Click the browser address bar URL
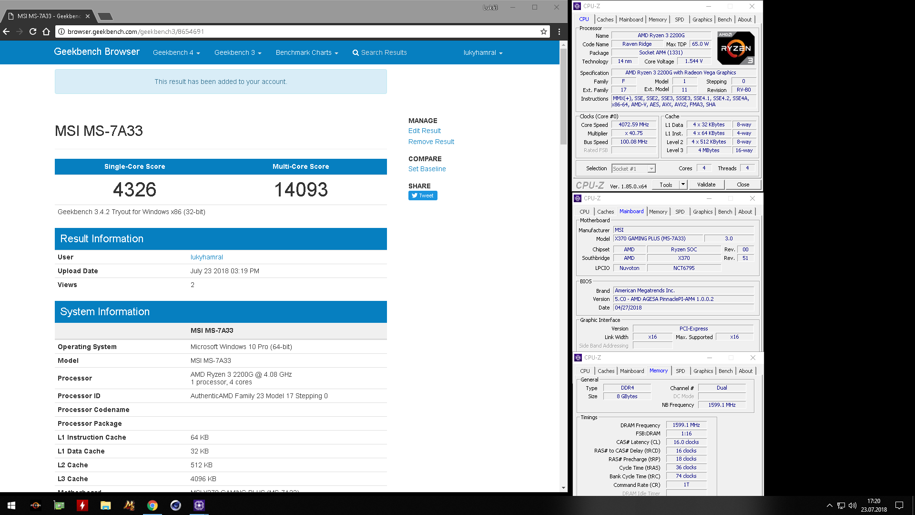Image resolution: width=915 pixels, height=515 pixels. pyautogui.click(x=136, y=31)
